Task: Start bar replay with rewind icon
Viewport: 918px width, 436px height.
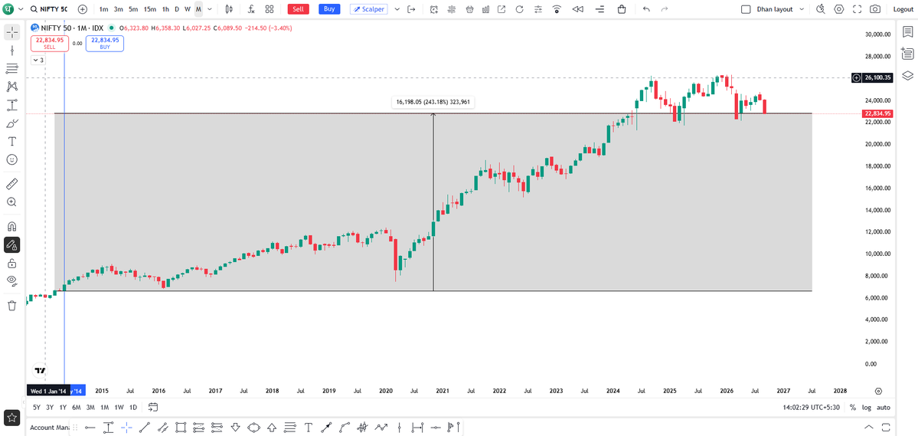Action: [578, 9]
